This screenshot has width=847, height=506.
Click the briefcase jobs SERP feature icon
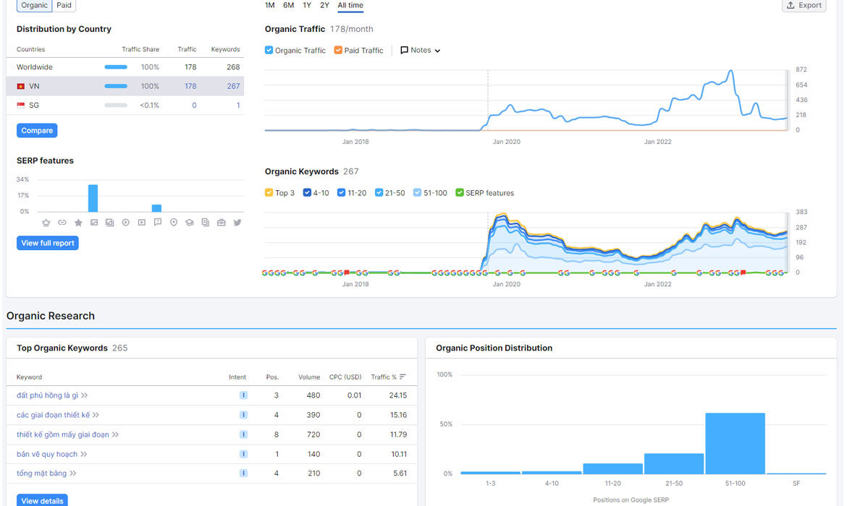coord(222,222)
